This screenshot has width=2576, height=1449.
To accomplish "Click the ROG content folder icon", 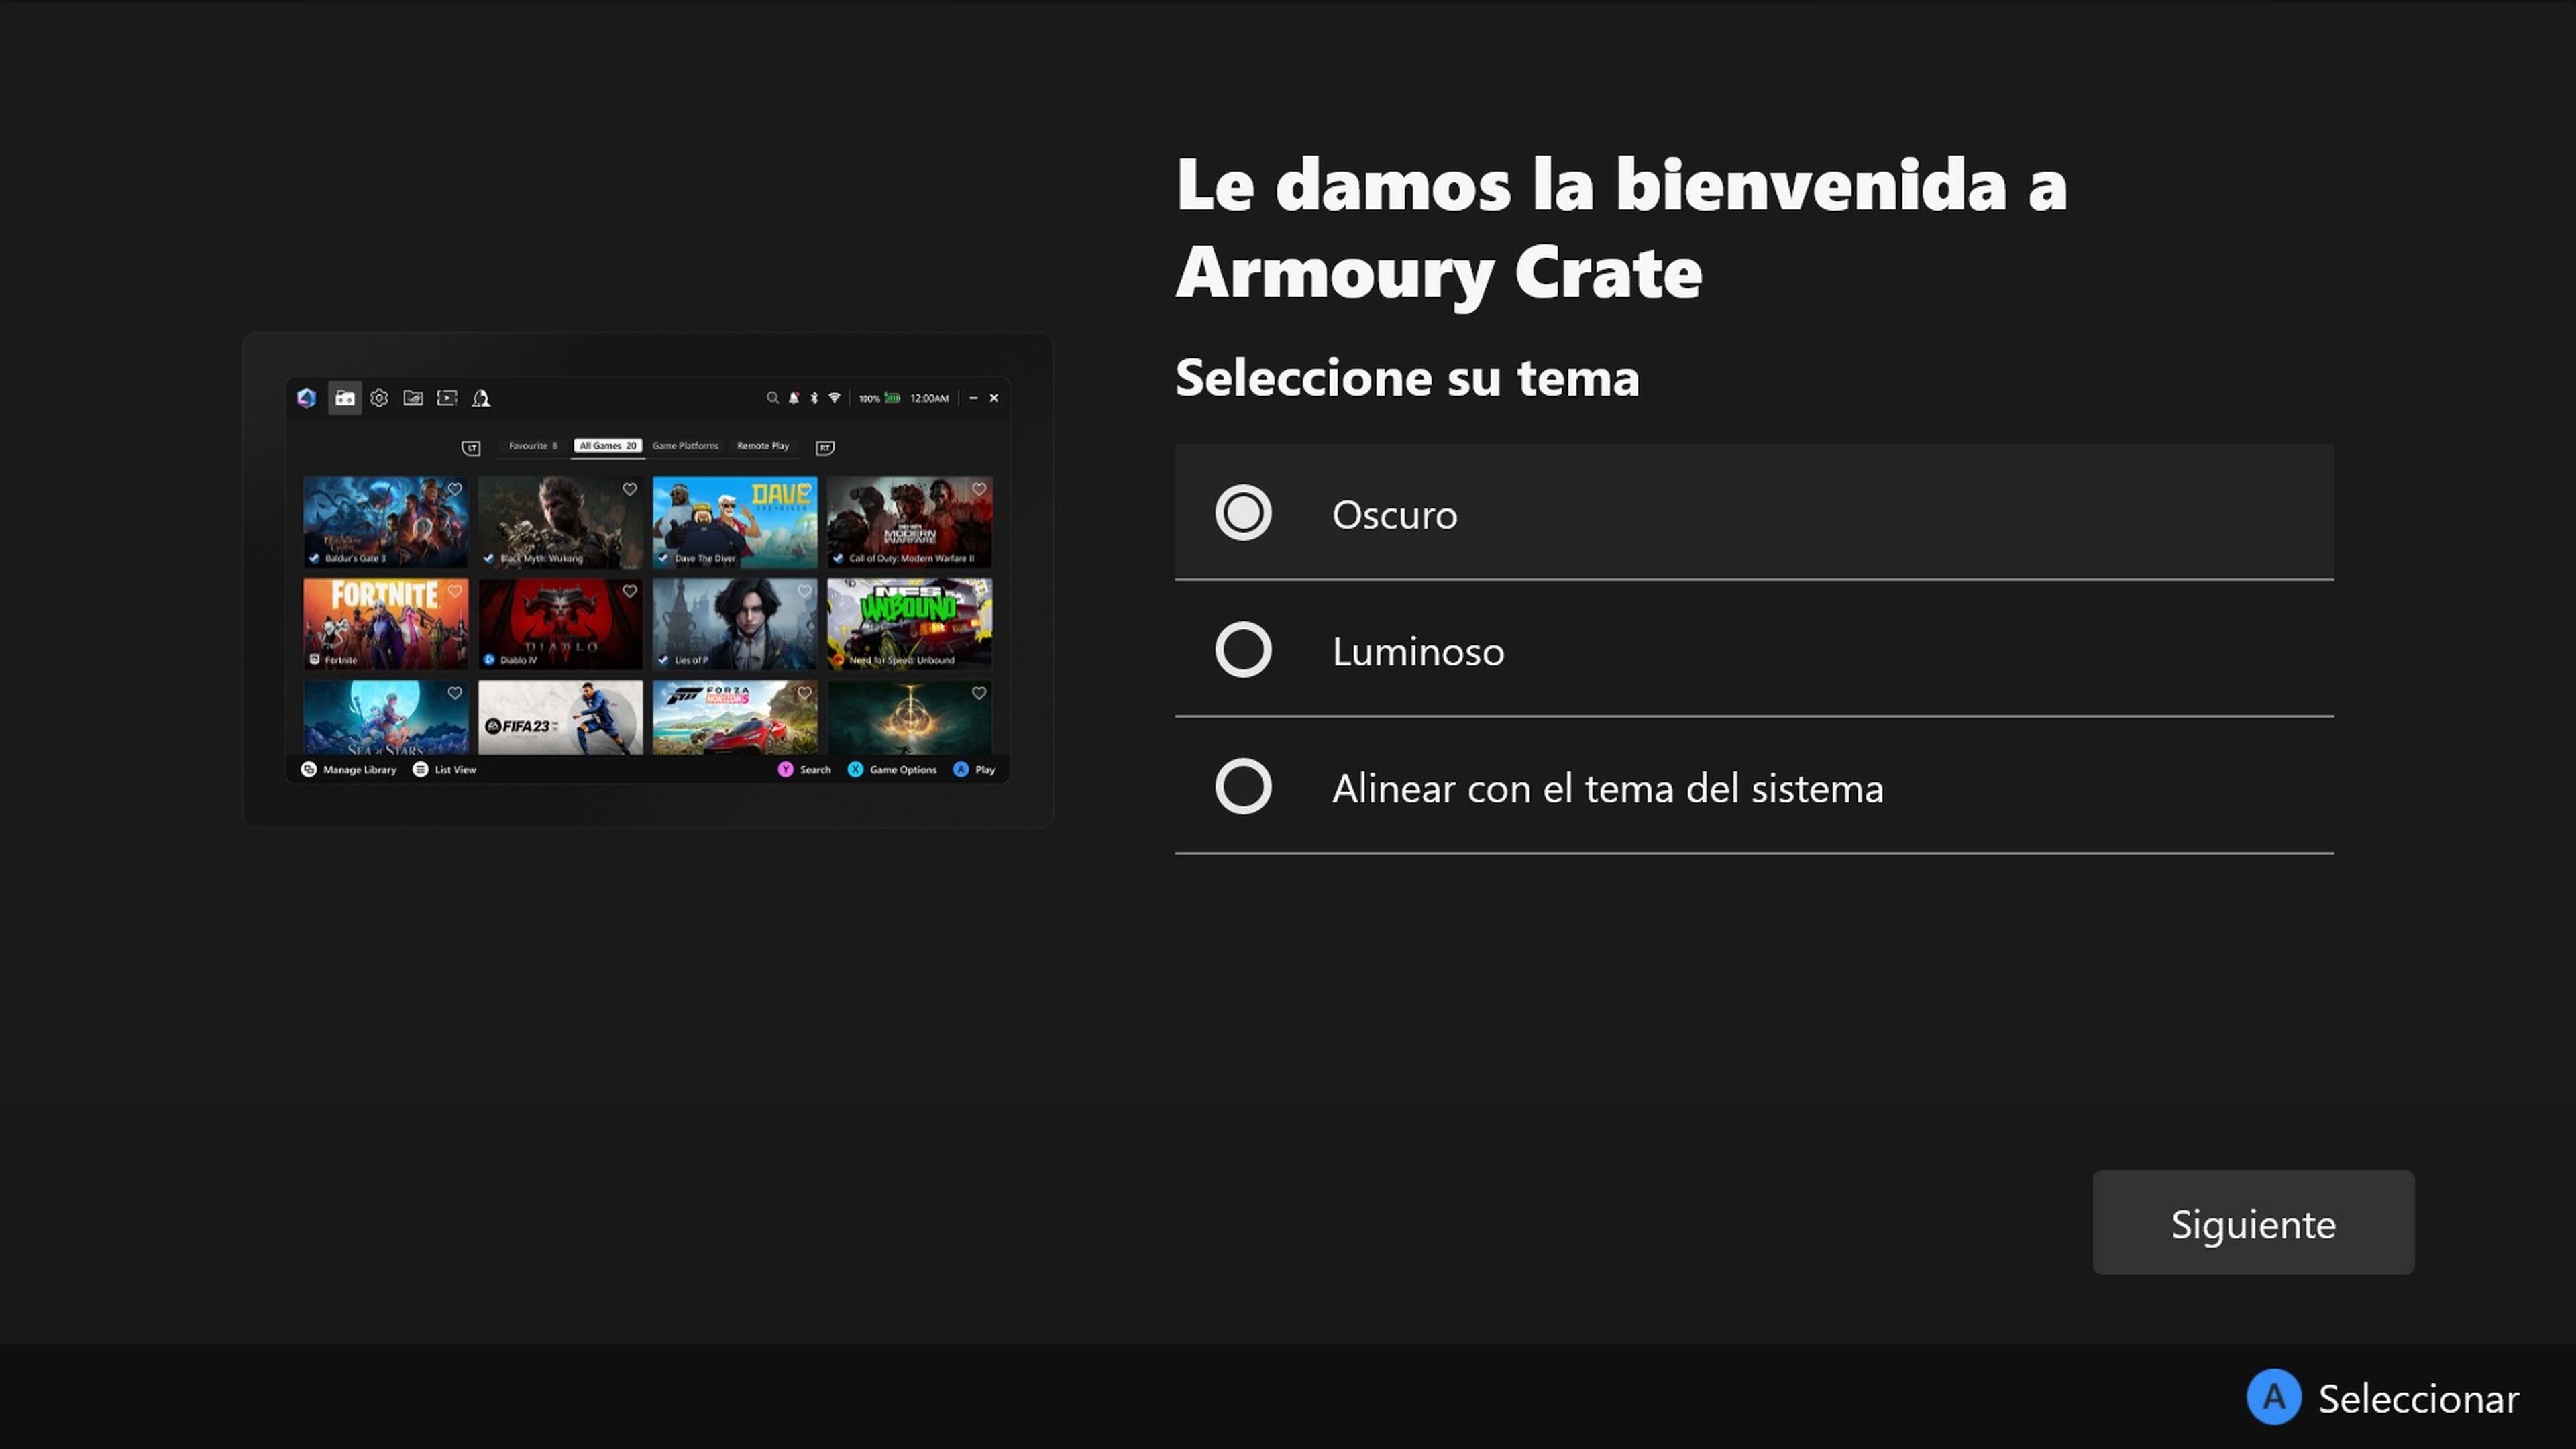I will (x=414, y=398).
